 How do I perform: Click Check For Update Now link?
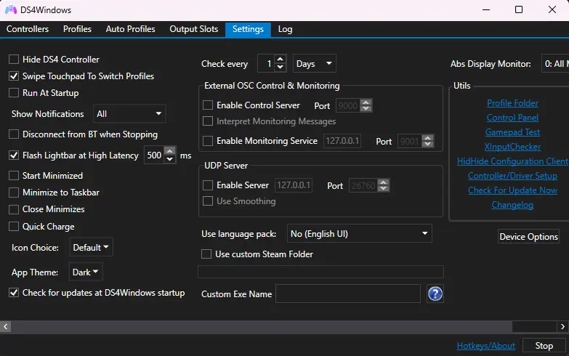pos(512,190)
